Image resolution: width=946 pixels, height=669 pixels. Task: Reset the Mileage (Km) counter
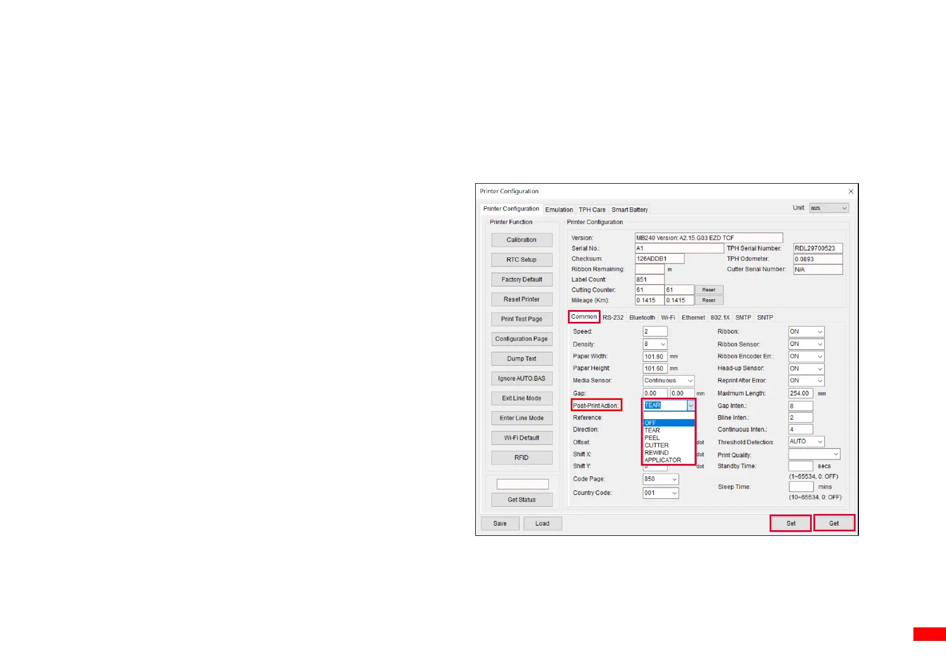coord(709,301)
